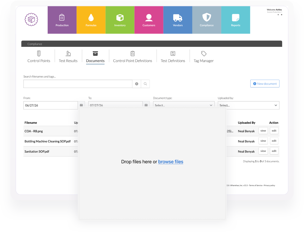Switch to the Test Results tab

point(68,57)
